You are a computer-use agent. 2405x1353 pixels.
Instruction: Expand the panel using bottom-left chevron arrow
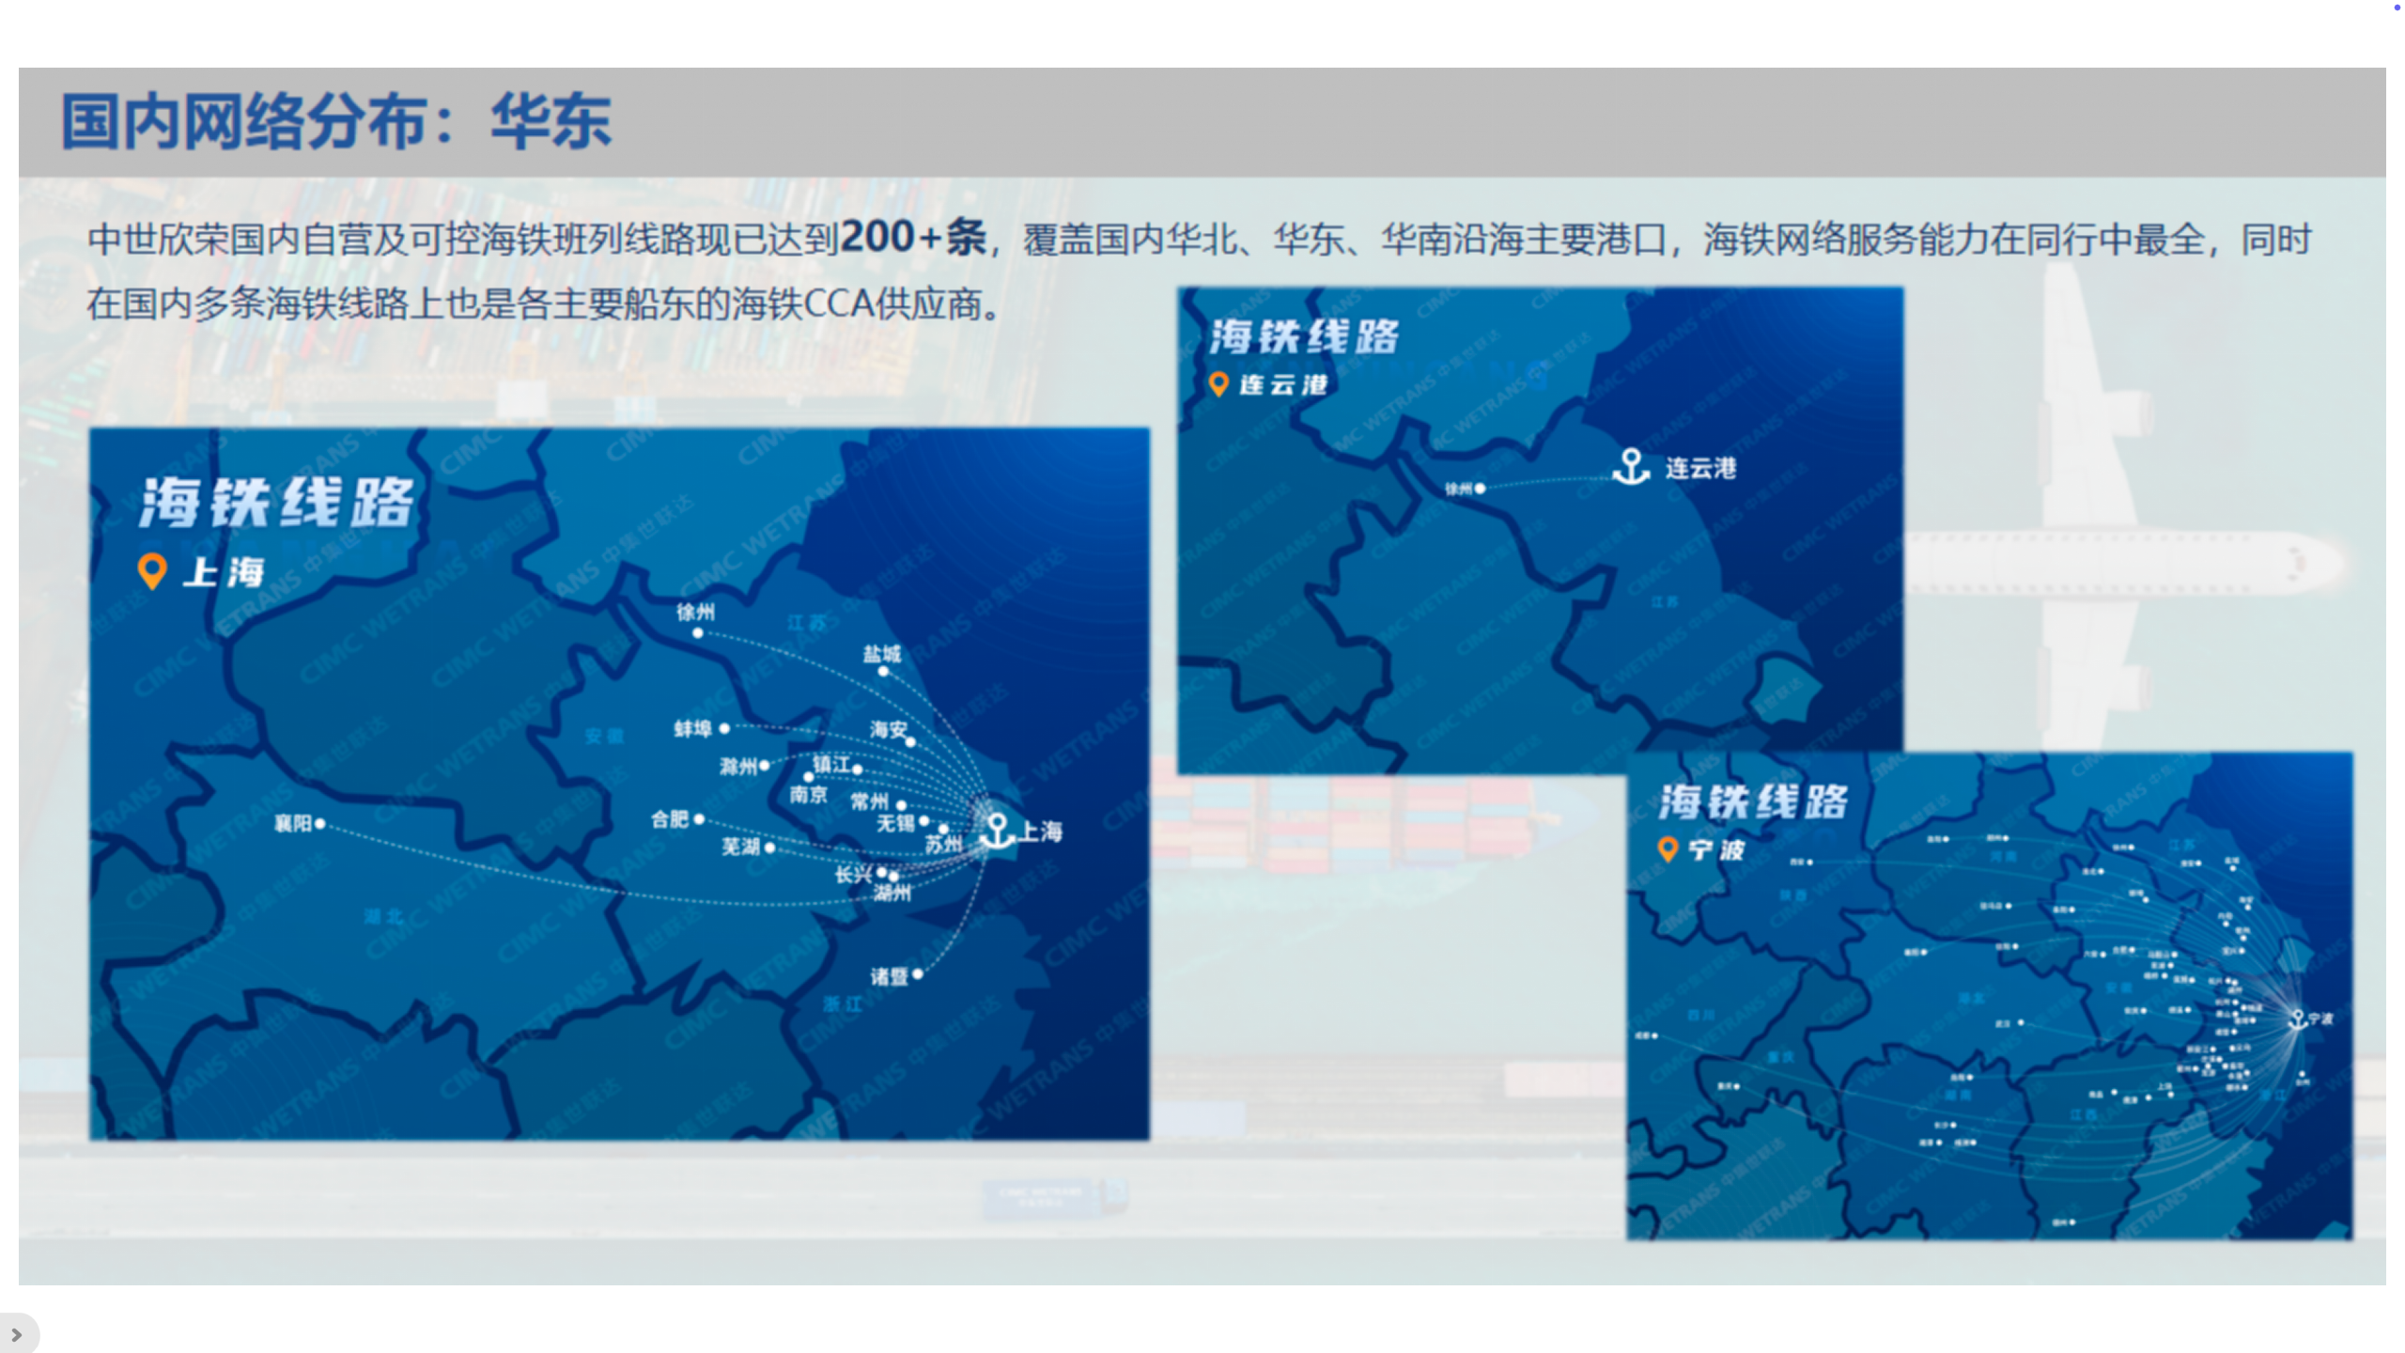(x=16, y=1334)
